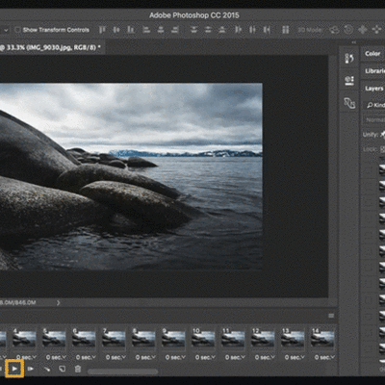
Task: Expand status bar info arrow
Action: tap(58, 302)
